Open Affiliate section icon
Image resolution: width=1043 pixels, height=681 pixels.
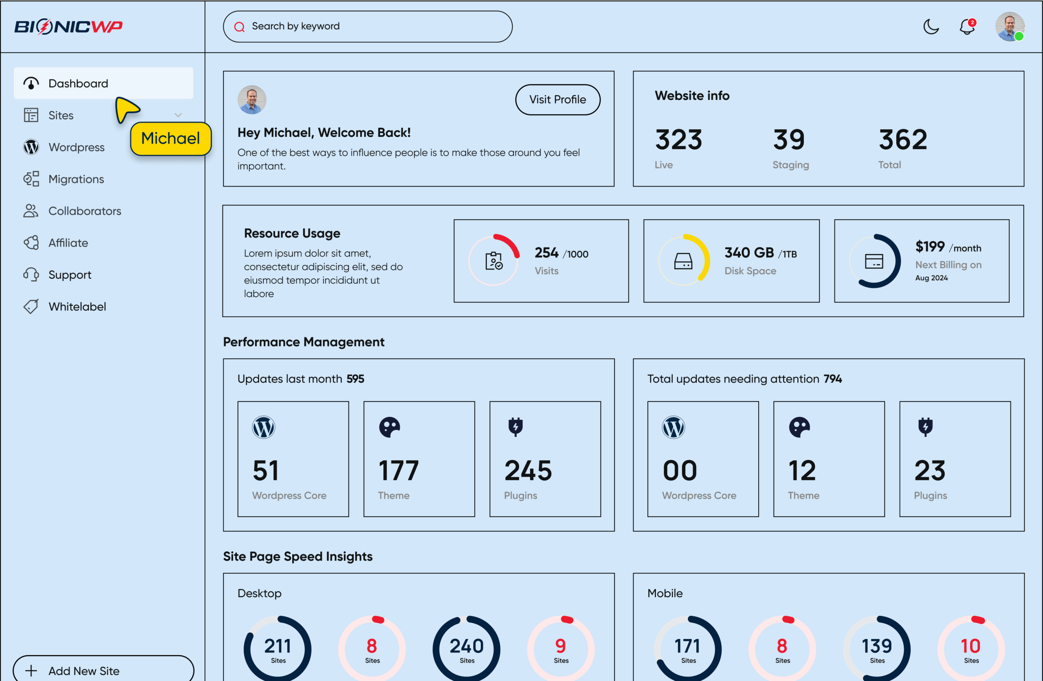click(x=31, y=243)
